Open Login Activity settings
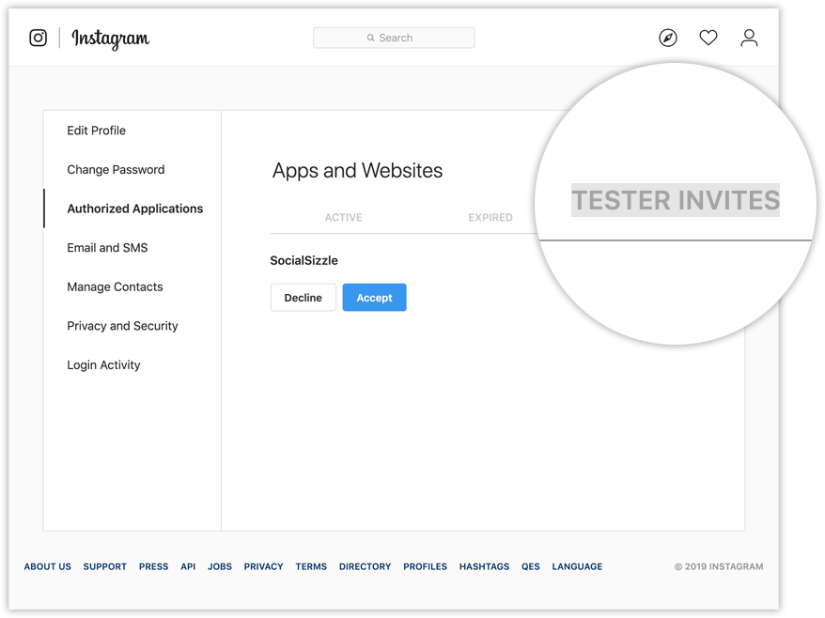Viewport: 825px width, 618px height. coord(103,365)
